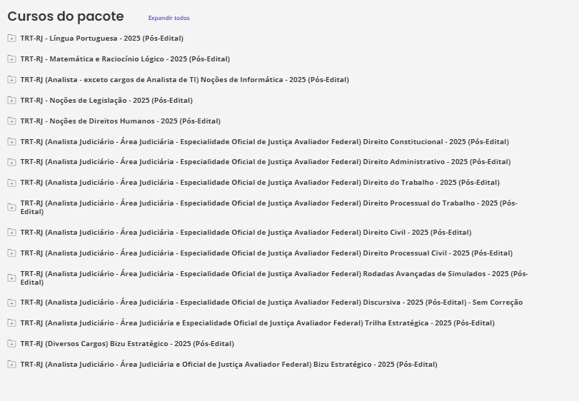
Task: Select the Língua Portuguesa course title text
Action: 101,38
